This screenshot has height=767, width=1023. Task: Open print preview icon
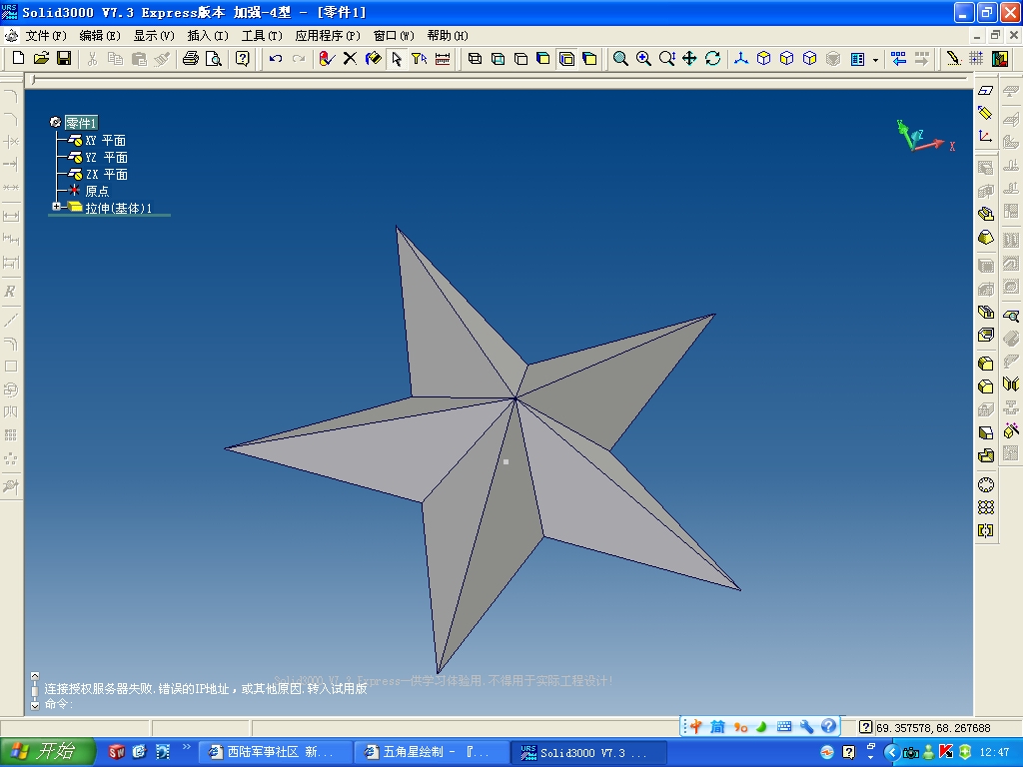point(214,59)
